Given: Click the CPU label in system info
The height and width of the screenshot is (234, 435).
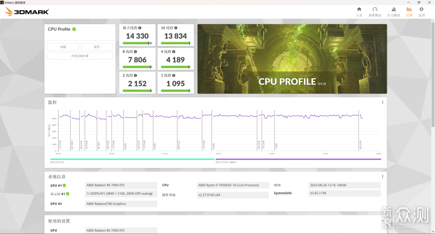Looking at the screenshot, I should tap(166, 185).
